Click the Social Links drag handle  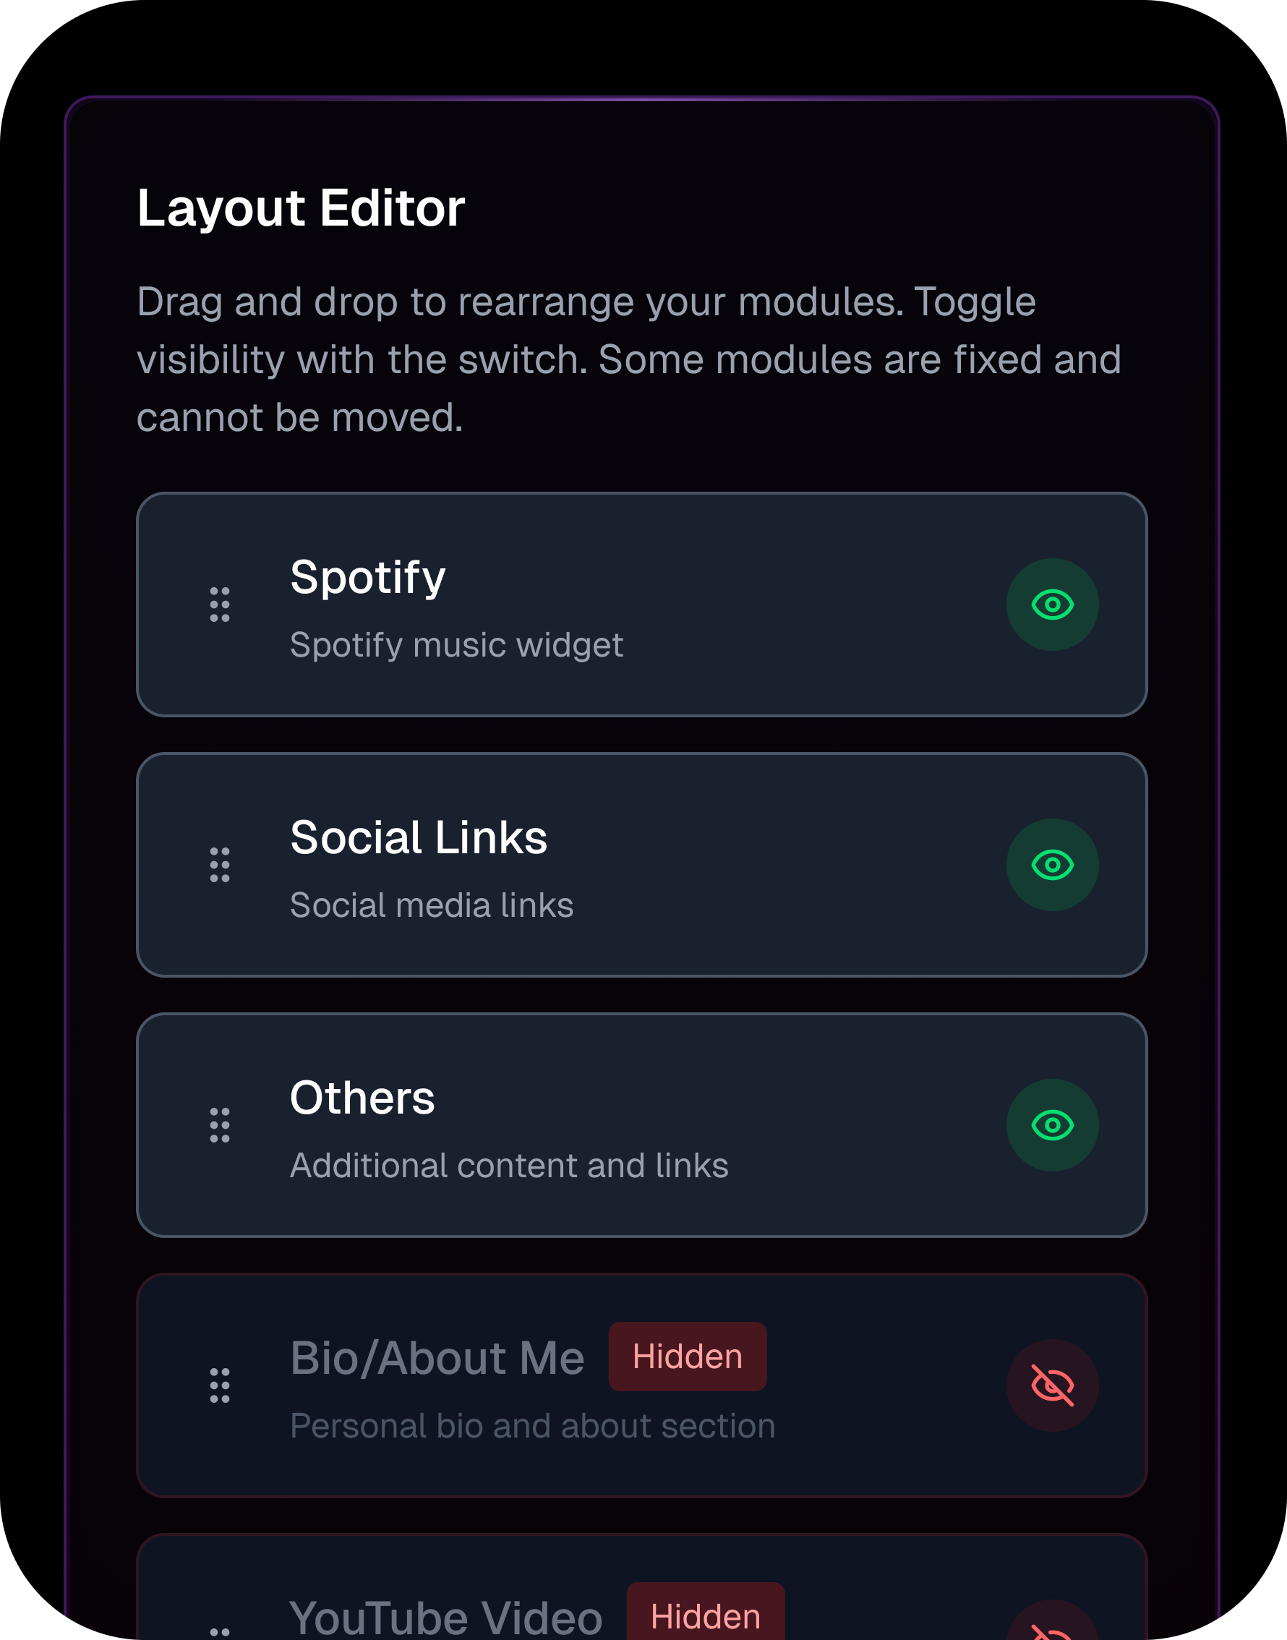[219, 864]
